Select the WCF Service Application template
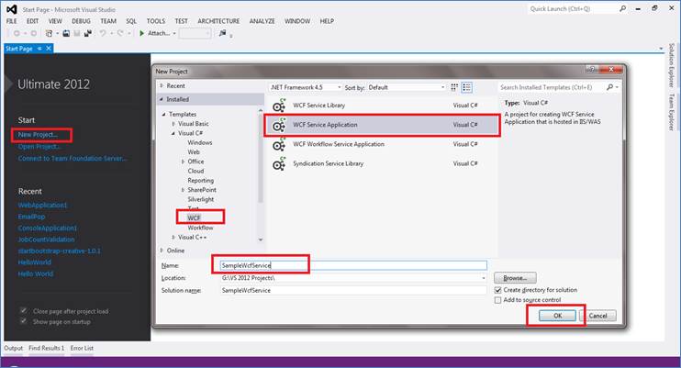 [382, 125]
